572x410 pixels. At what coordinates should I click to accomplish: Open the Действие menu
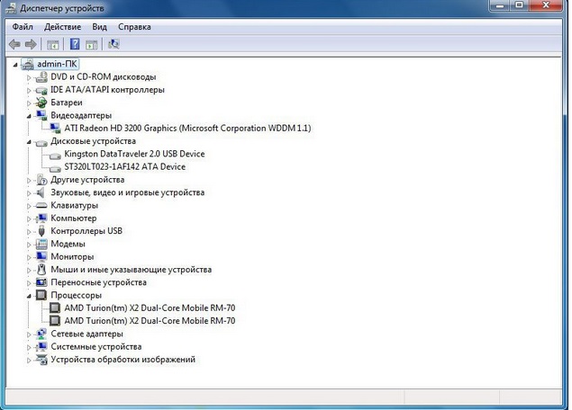62,27
